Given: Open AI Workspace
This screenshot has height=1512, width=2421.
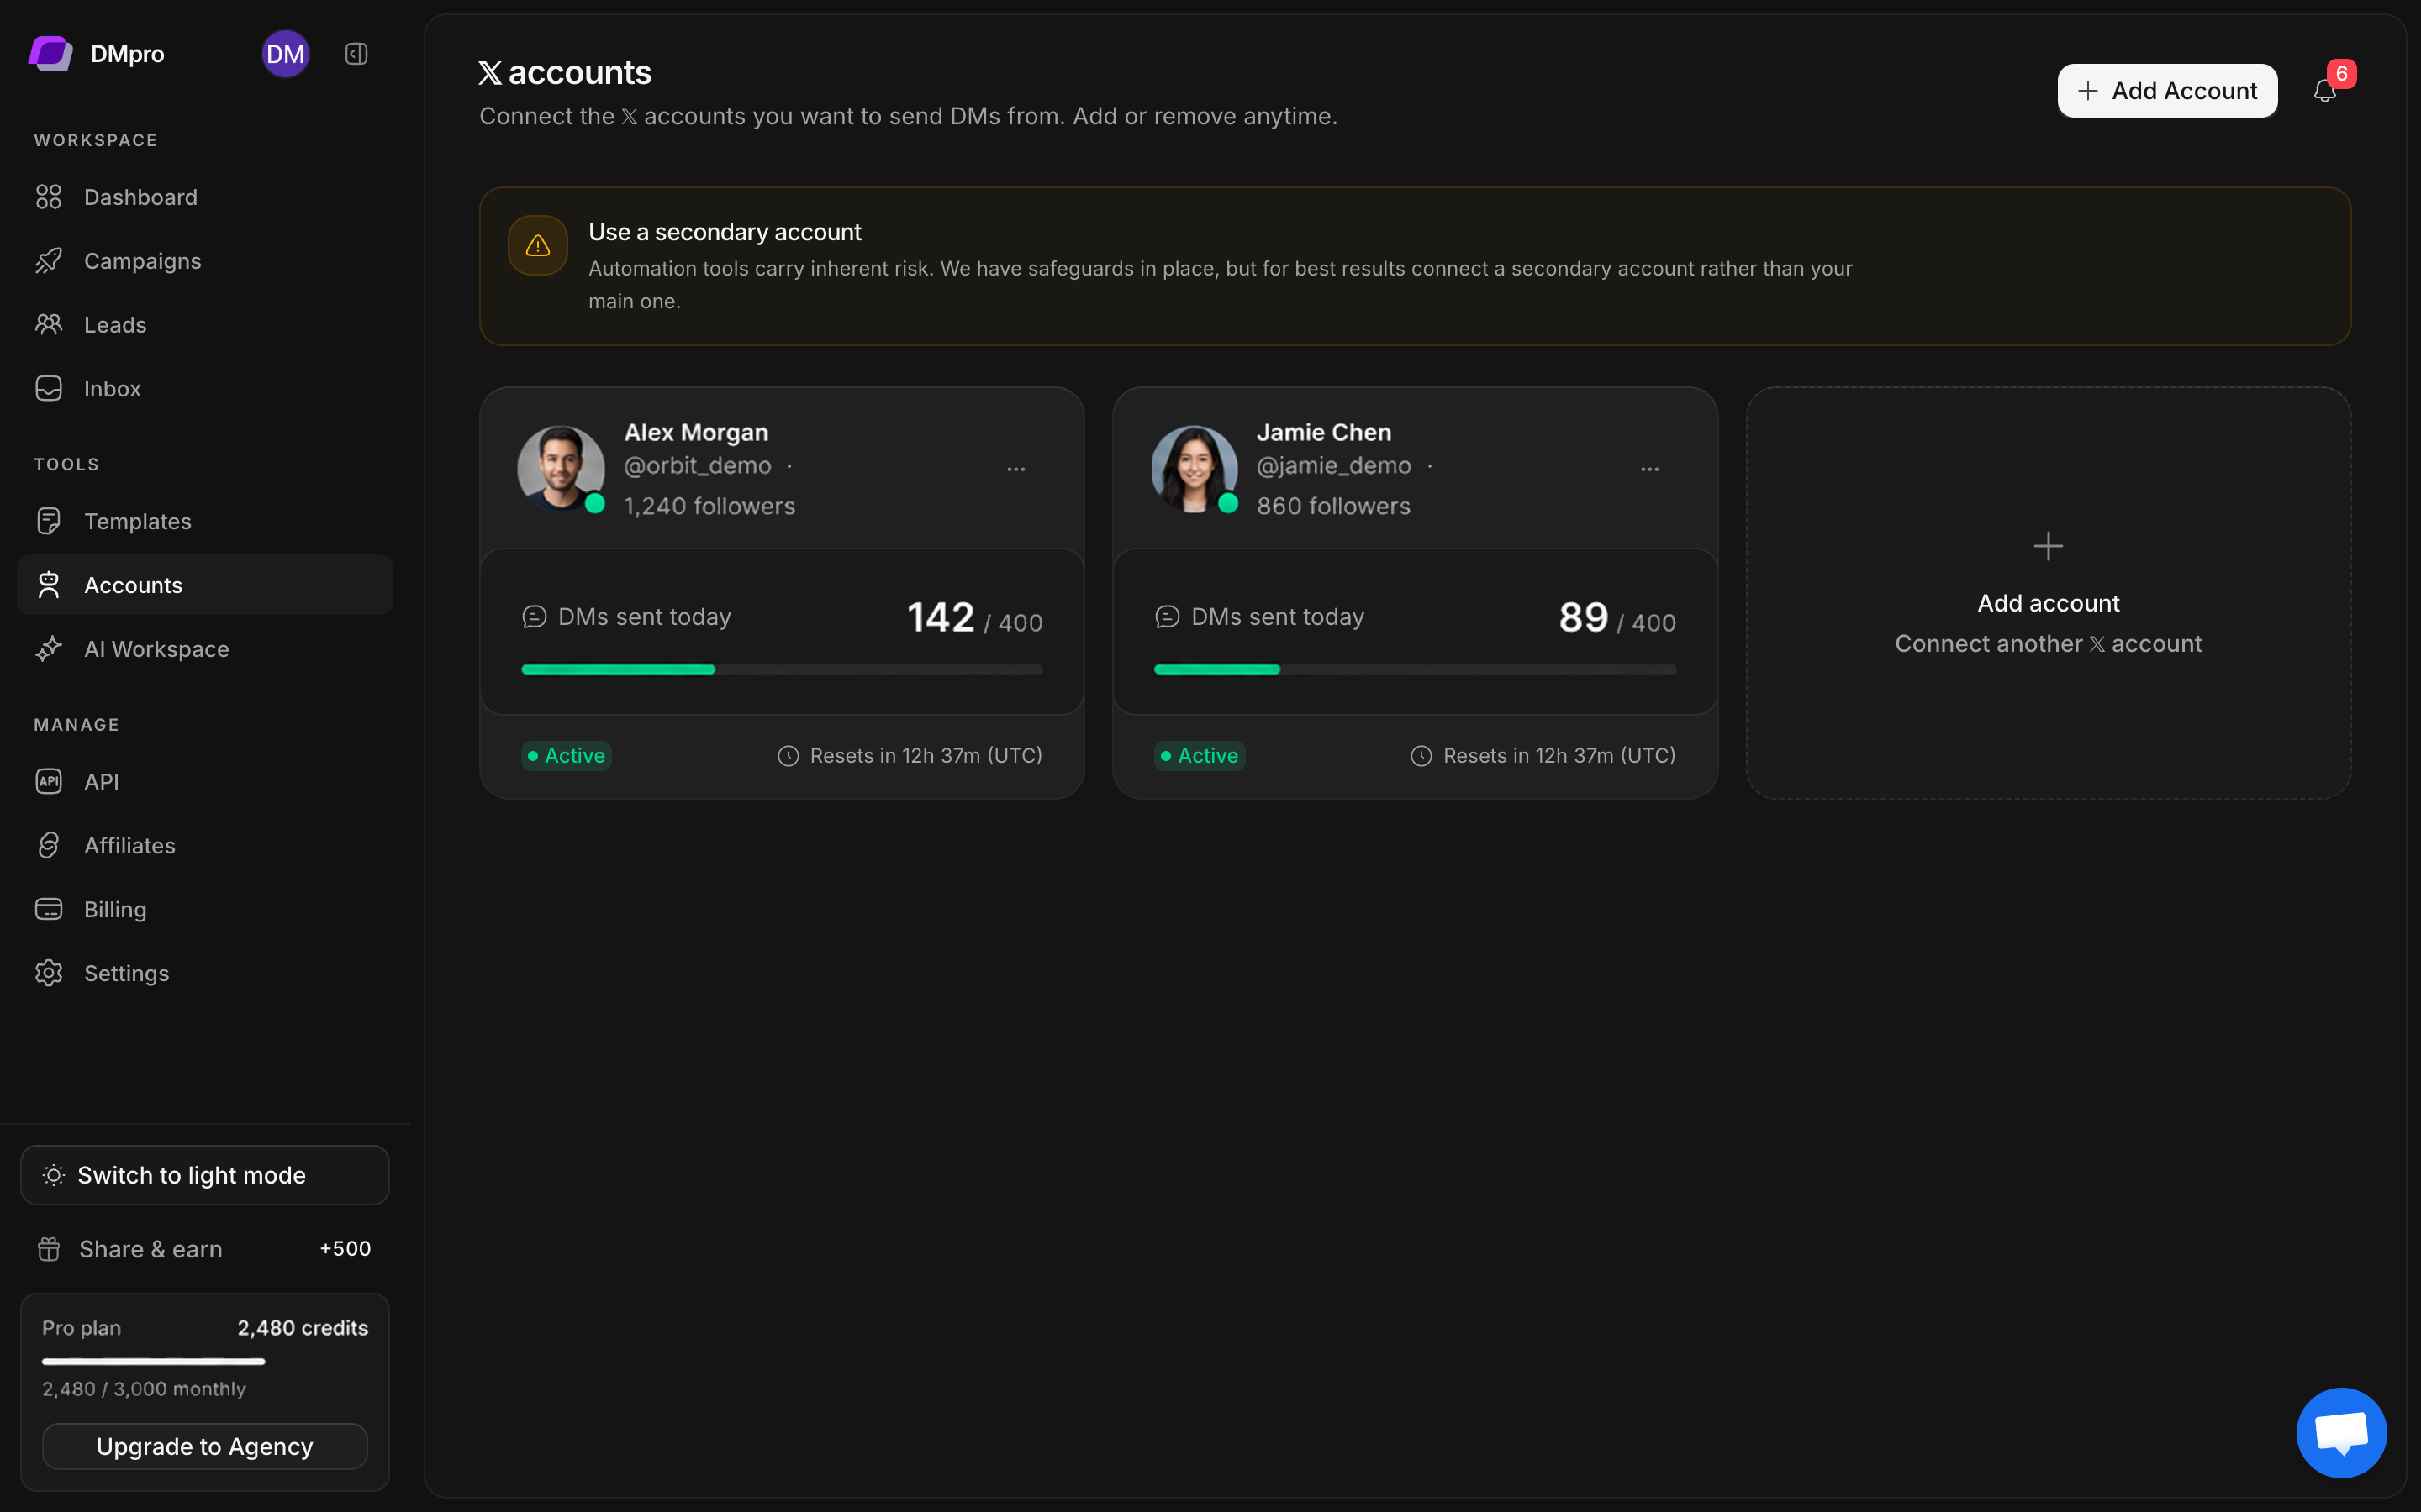Looking at the screenshot, I should [x=205, y=649].
